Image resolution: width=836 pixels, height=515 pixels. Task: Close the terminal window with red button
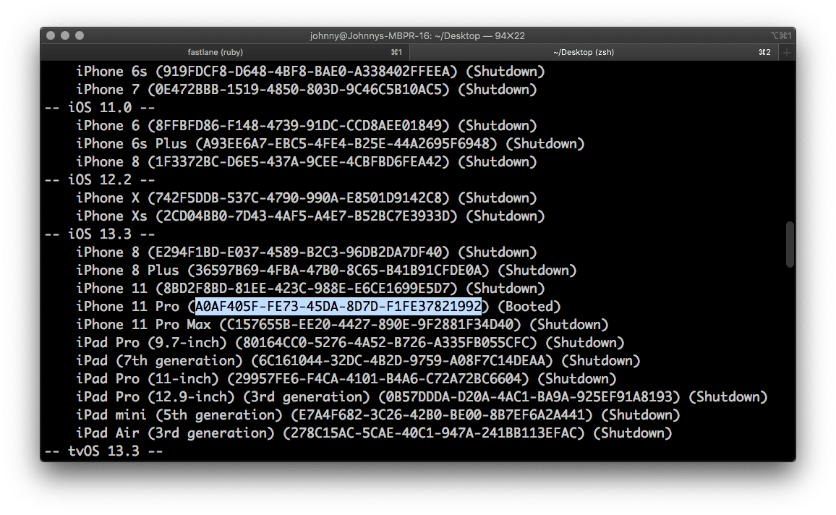pos(51,35)
